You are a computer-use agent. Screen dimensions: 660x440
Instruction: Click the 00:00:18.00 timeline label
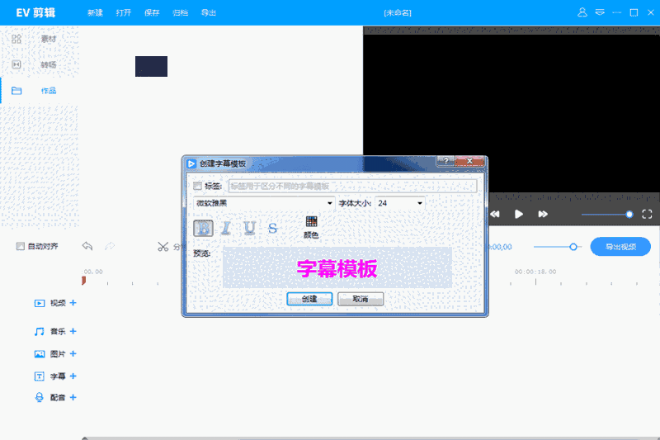(x=535, y=272)
